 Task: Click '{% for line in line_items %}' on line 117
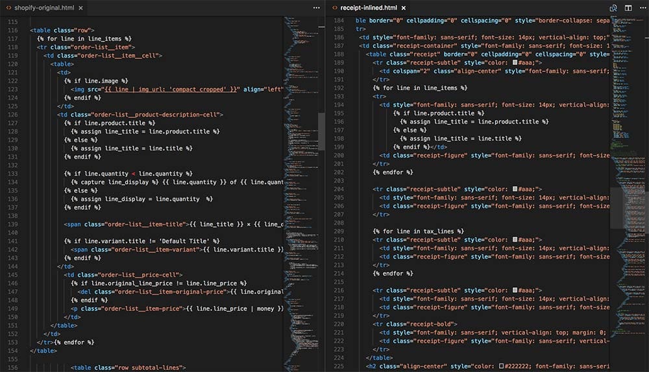point(84,38)
